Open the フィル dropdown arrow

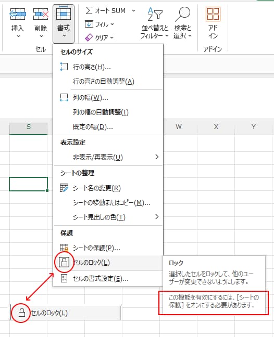click(113, 24)
